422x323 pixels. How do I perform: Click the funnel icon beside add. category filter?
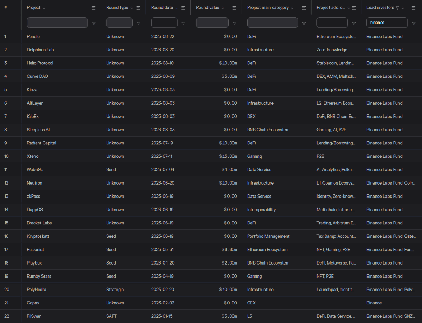click(x=354, y=23)
